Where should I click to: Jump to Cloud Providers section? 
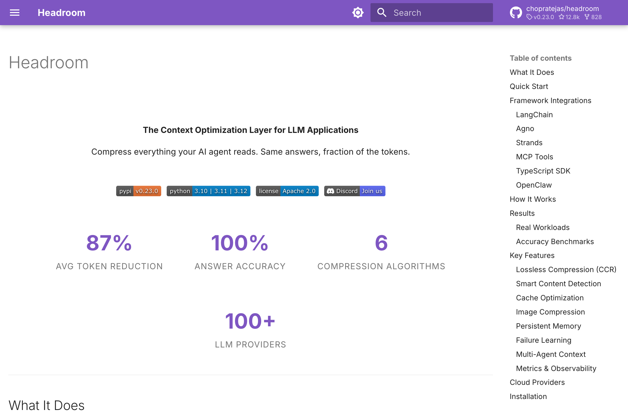[x=537, y=382]
